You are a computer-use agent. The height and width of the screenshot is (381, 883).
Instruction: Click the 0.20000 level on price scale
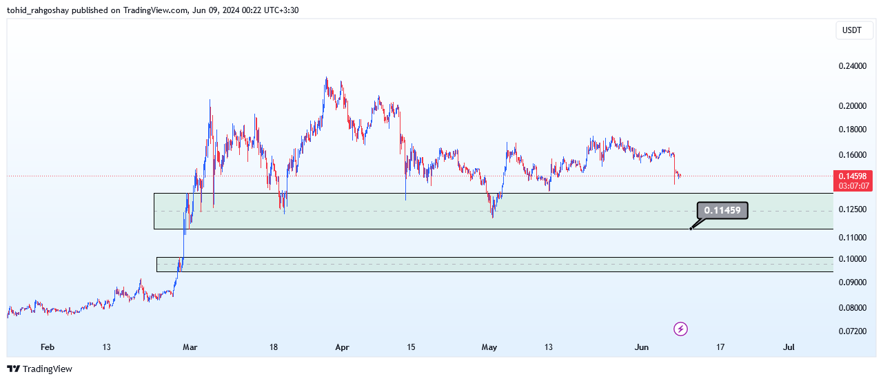[852, 106]
